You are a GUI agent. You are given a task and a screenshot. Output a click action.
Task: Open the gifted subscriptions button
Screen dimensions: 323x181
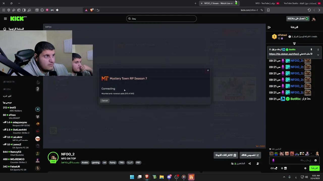click(226, 155)
